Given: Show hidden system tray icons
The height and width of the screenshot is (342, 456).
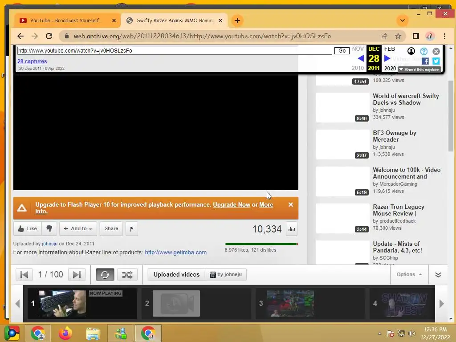Looking at the screenshot, I should coord(379,334).
